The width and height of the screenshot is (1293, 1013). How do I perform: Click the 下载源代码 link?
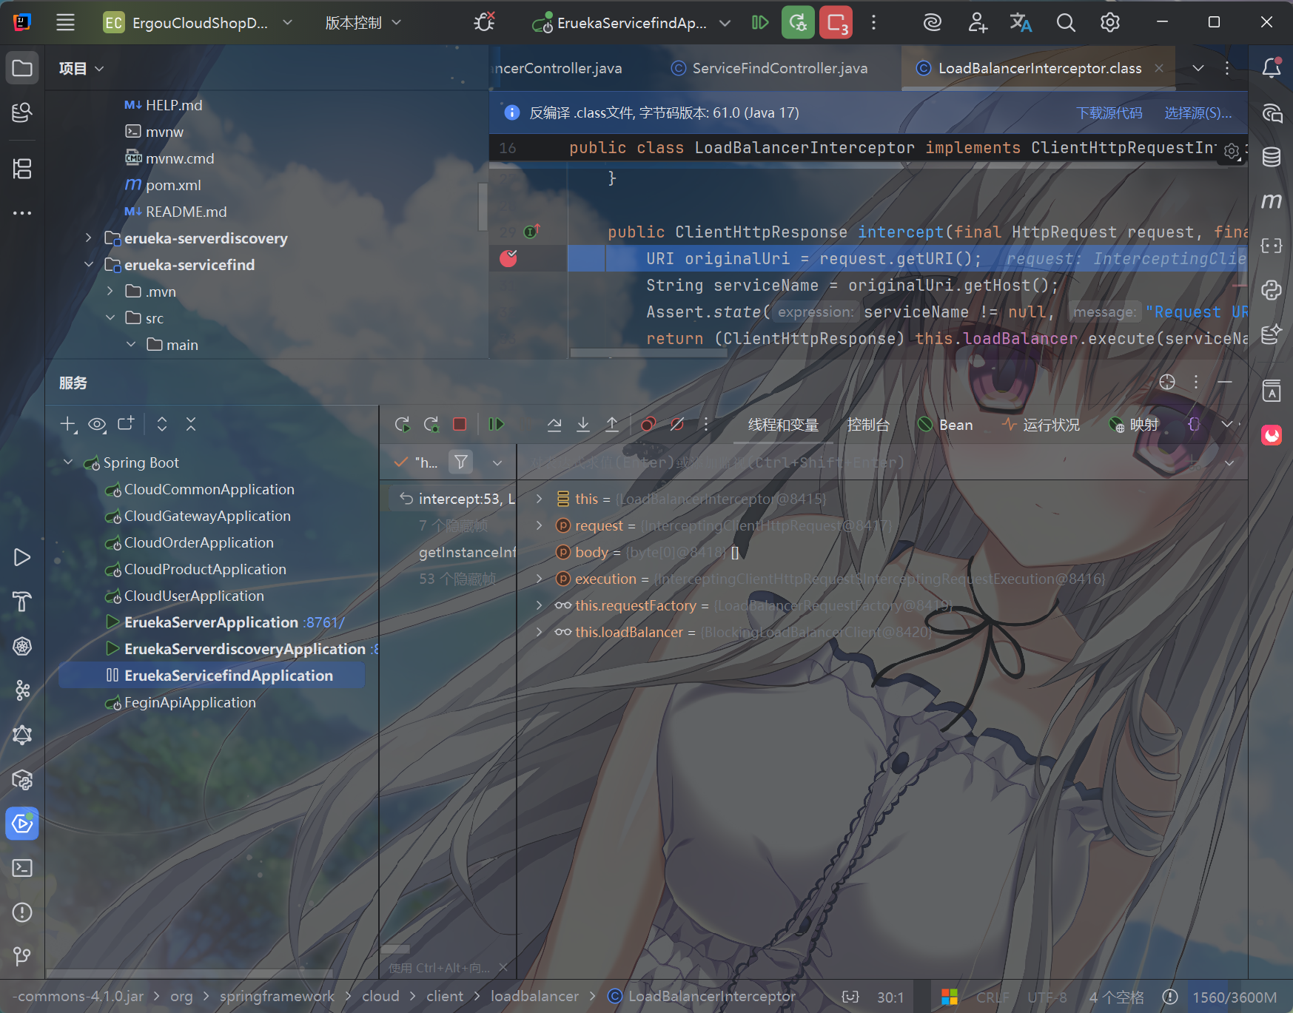tap(1109, 112)
